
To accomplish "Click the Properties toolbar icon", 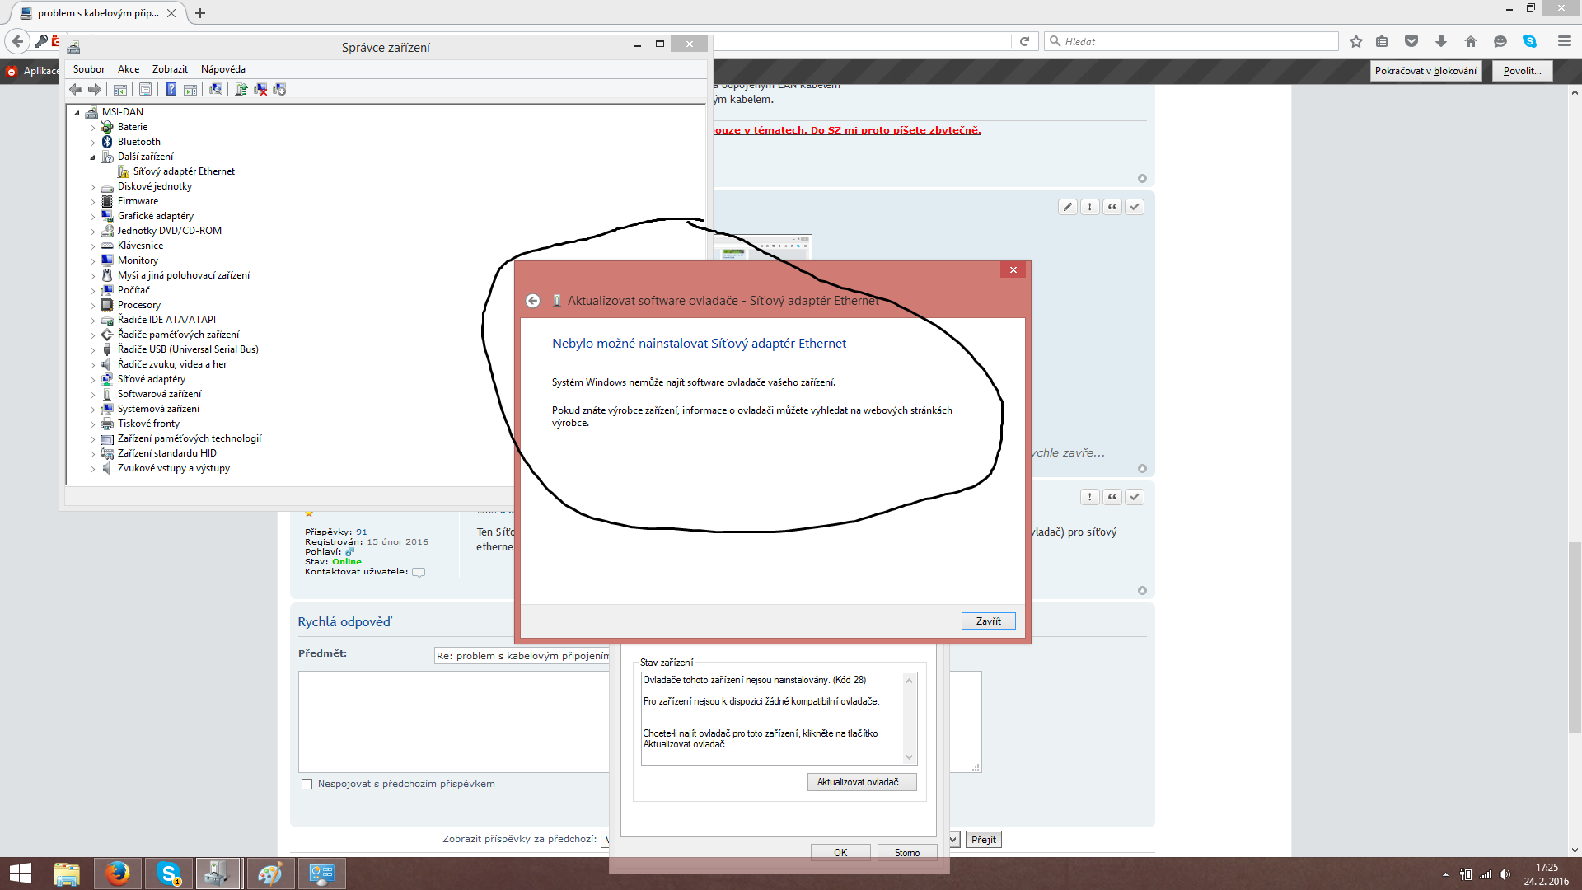I will coord(146,89).
